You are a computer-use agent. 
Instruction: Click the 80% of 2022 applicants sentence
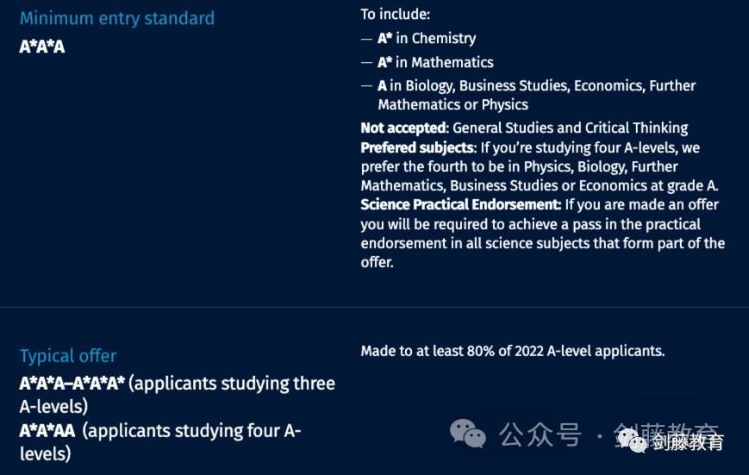coord(513,351)
